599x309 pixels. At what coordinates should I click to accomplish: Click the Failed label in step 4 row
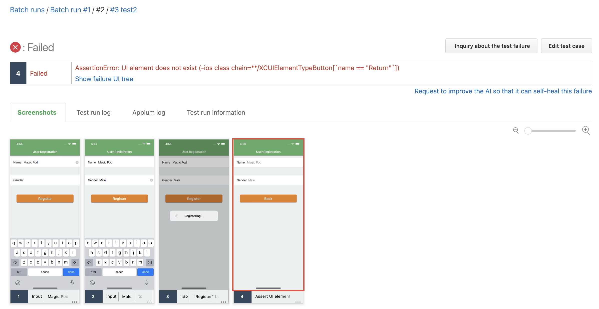pyautogui.click(x=39, y=73)
